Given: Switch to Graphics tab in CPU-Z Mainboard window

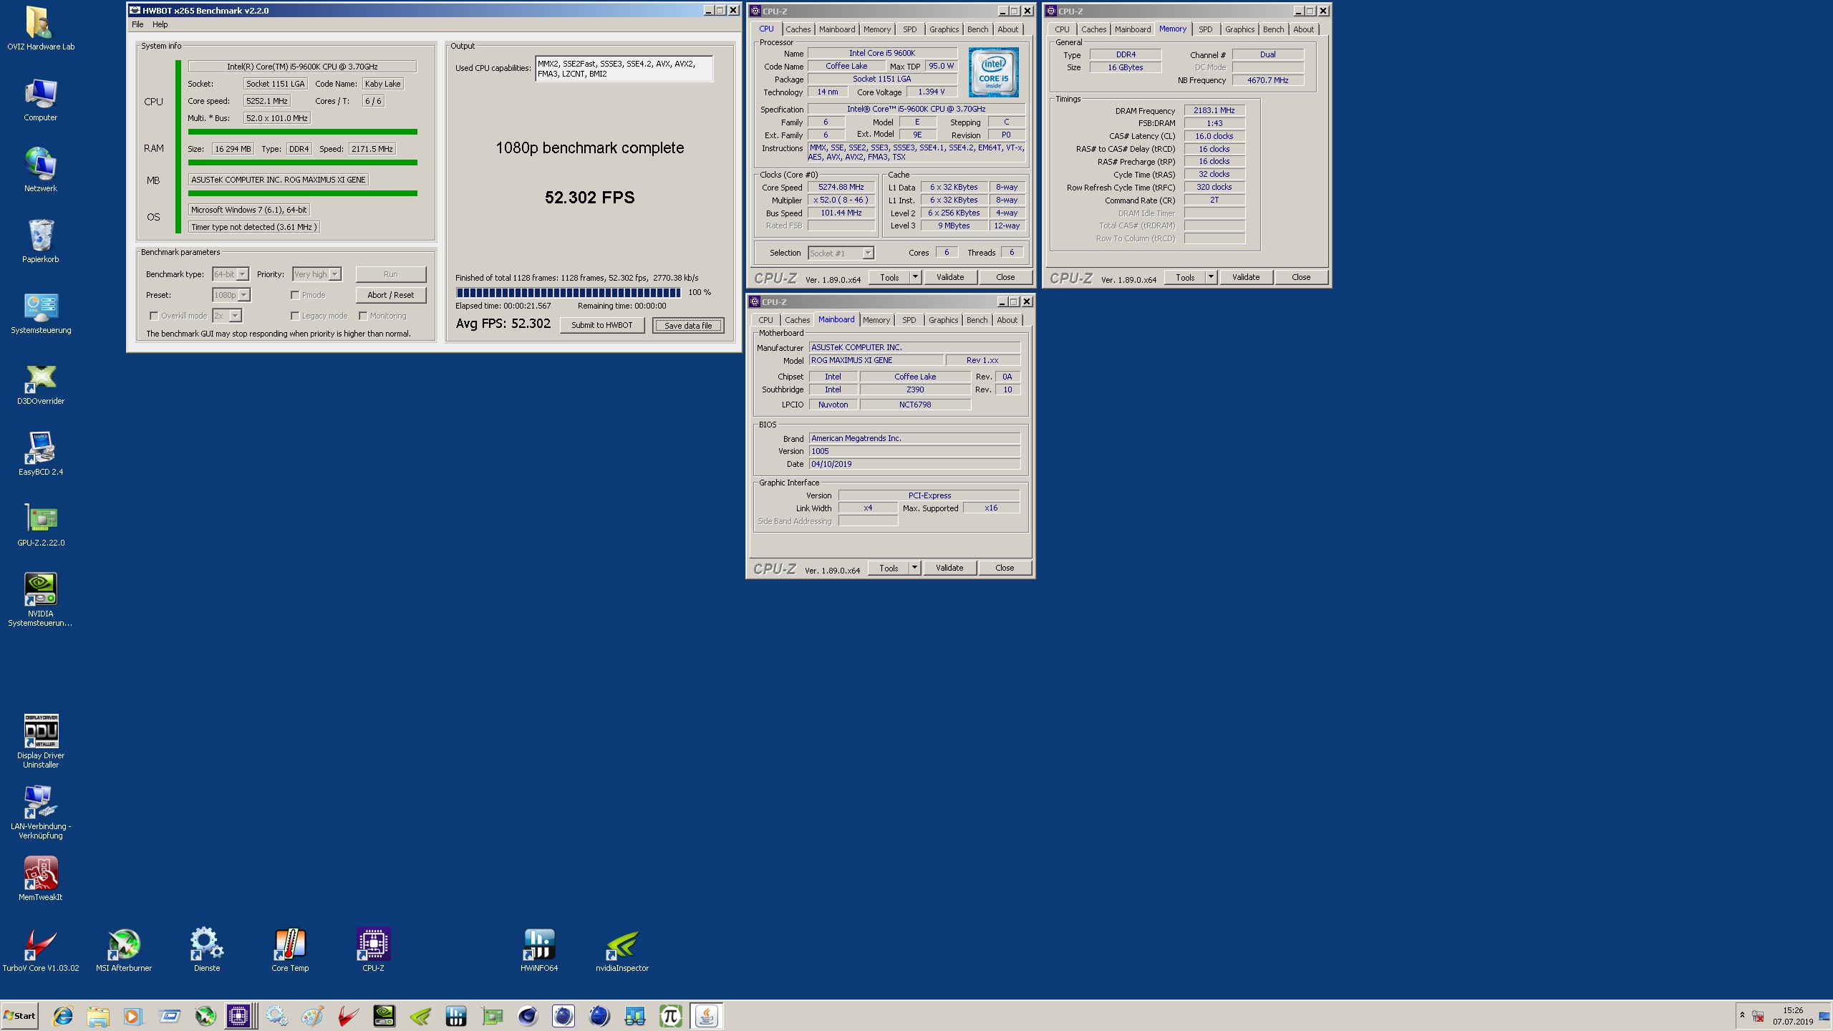Looking at the screenshot, I should [943, 320].
